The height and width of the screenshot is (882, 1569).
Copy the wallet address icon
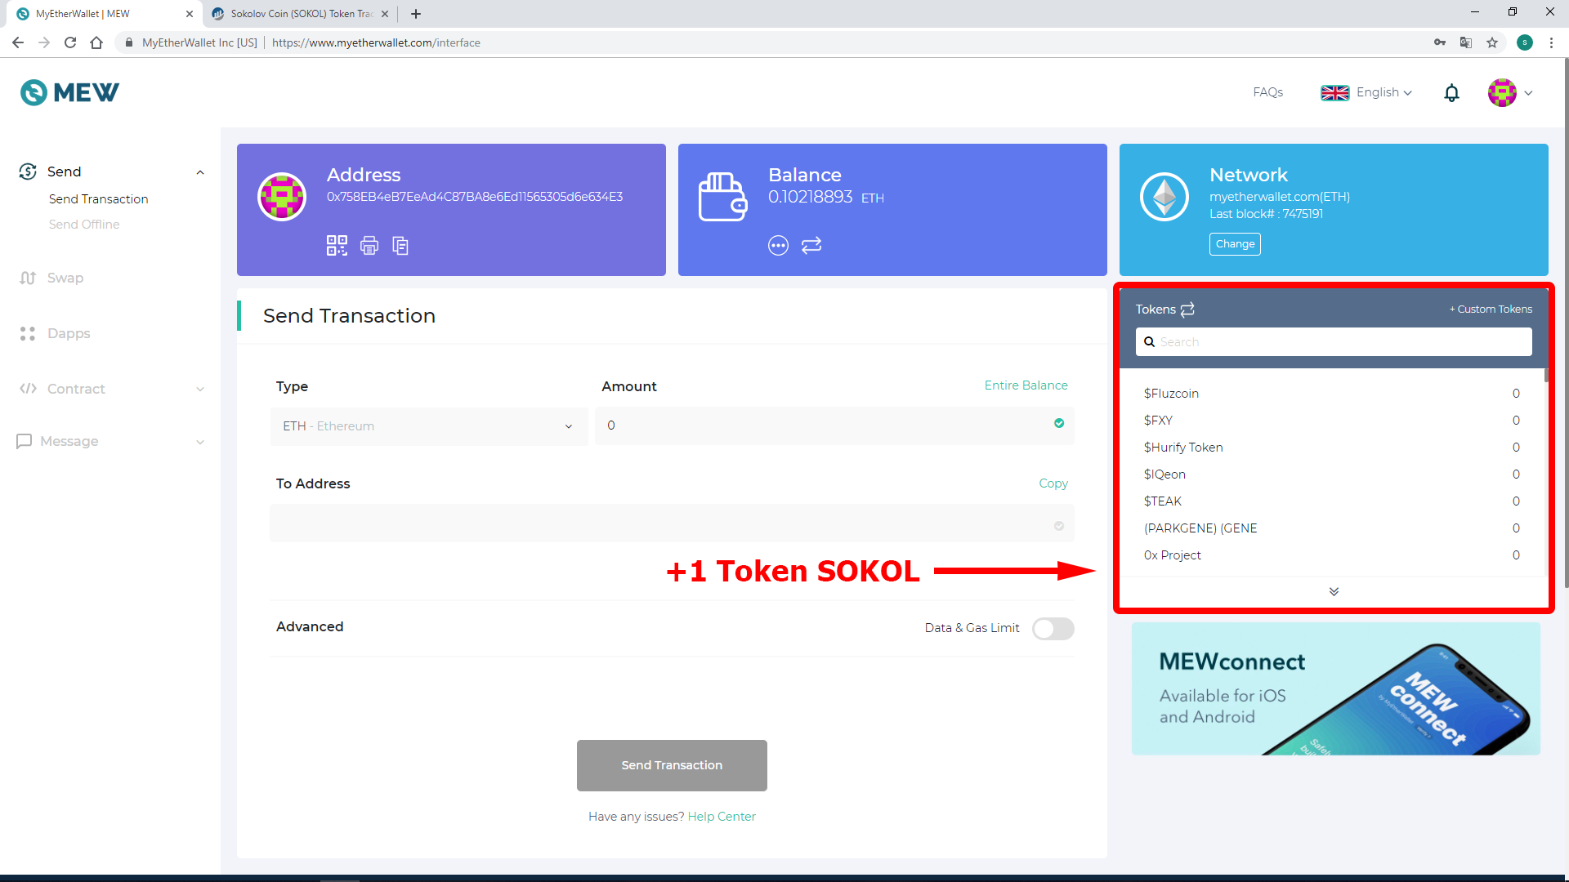coord(400,245)
